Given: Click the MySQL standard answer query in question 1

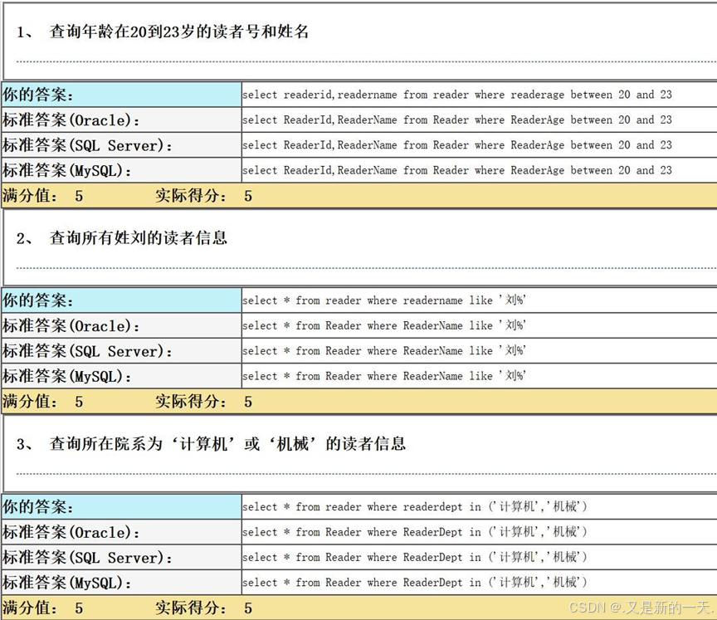Looking at the screenshot, I should point(456,170).
